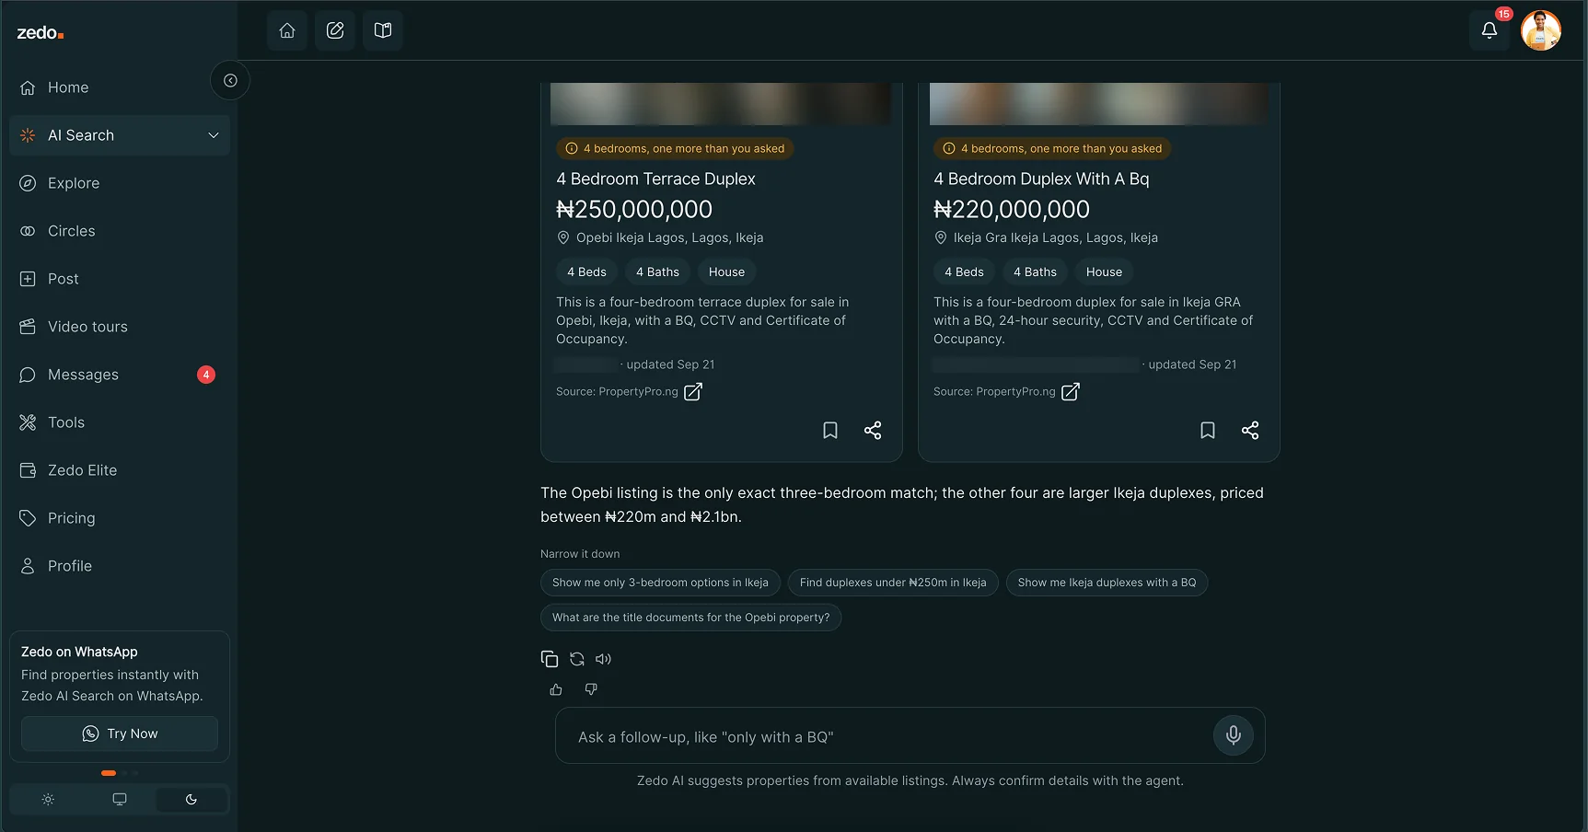Bookmark the 4 Bedroom Terrace Duplex listing

[830, 430]
